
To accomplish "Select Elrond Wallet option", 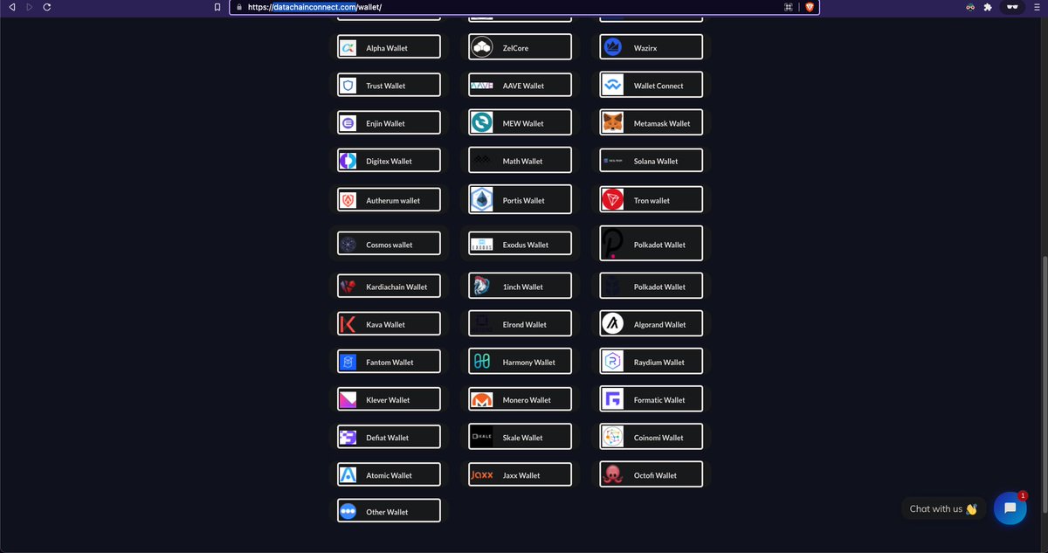I will tap(520, 324).
